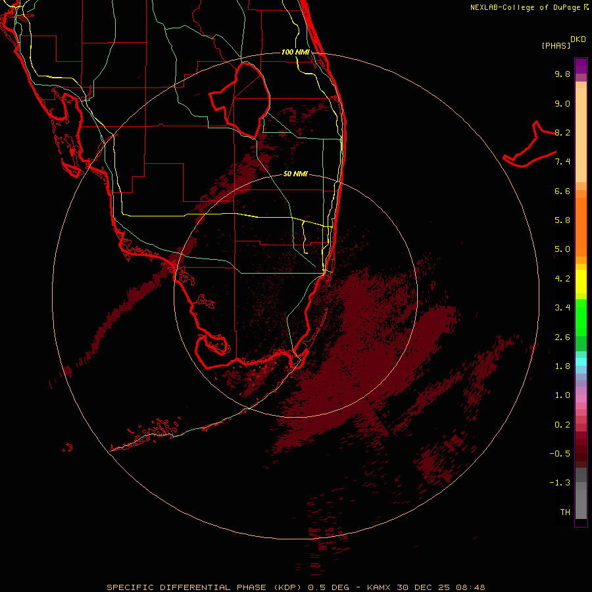Click the yellow band in the color scale
The image size is (592, 592).
pyautogui.click(x=581, y=282)
